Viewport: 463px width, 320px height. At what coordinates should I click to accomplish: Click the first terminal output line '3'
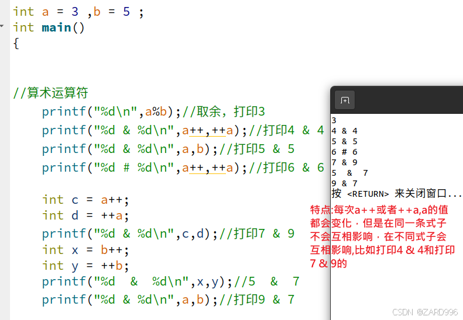334,120
